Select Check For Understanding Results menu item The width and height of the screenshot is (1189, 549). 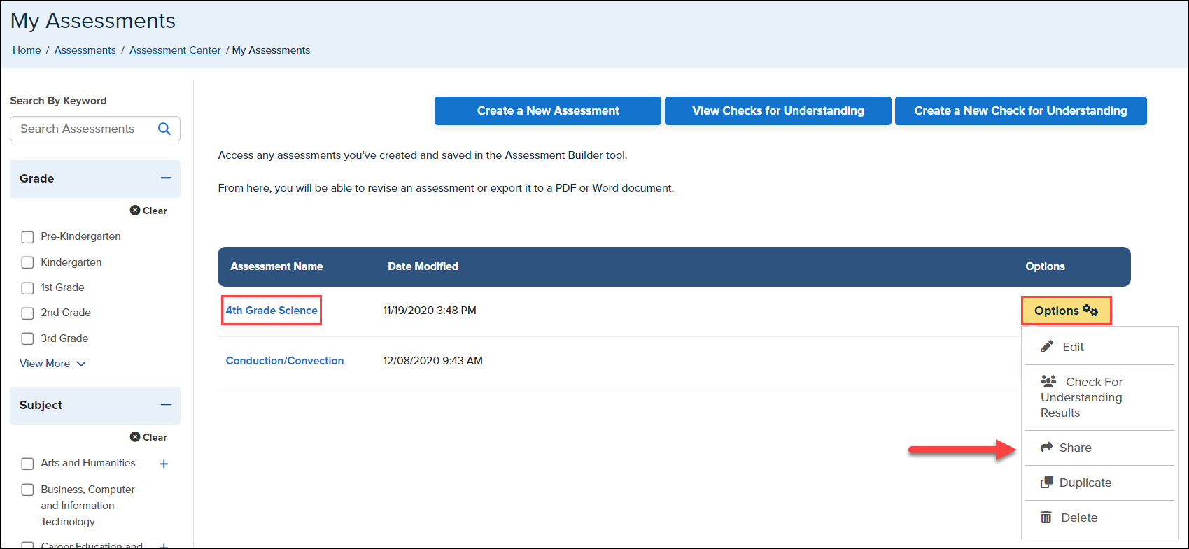[1081, 397]
